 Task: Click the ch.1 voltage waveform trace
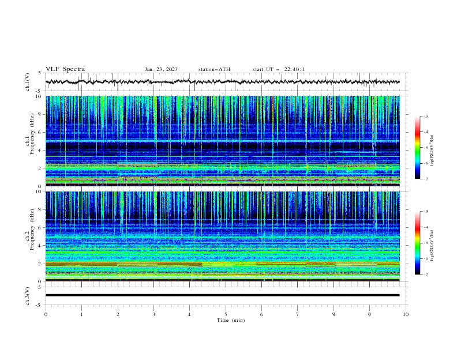[223, 82]
